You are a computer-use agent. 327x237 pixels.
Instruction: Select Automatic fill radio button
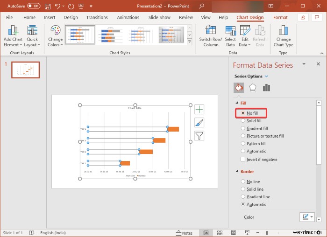click(x=242, y=151)
